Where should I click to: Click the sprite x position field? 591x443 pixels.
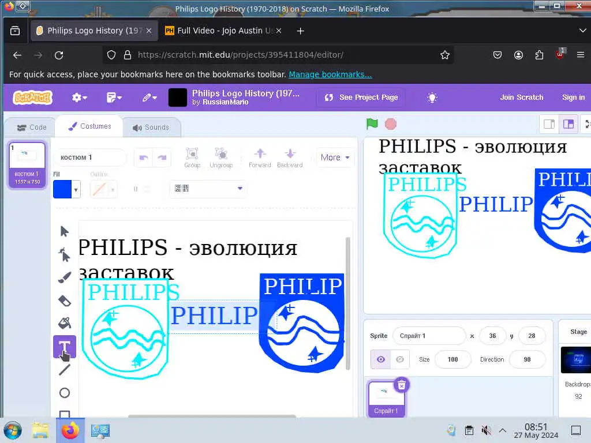pyautogui.click(x=492, y=336)
